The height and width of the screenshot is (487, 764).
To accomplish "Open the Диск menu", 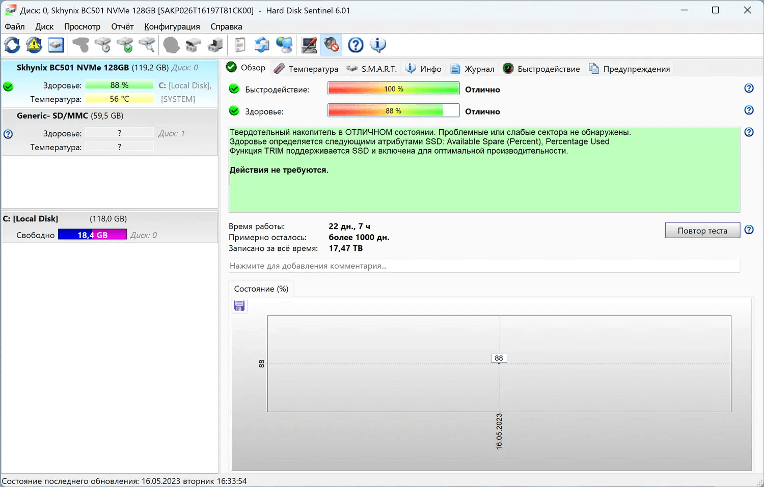I will (x=44, y=26).
